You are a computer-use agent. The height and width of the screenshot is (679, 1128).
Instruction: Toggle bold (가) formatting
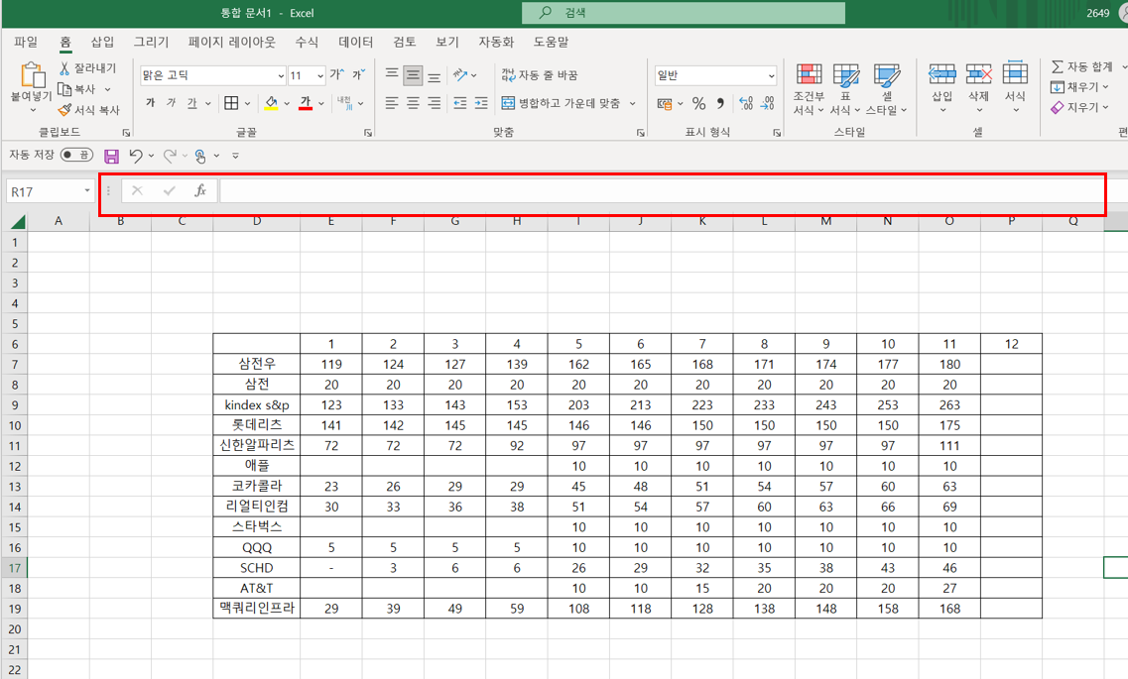pos(151,103)
